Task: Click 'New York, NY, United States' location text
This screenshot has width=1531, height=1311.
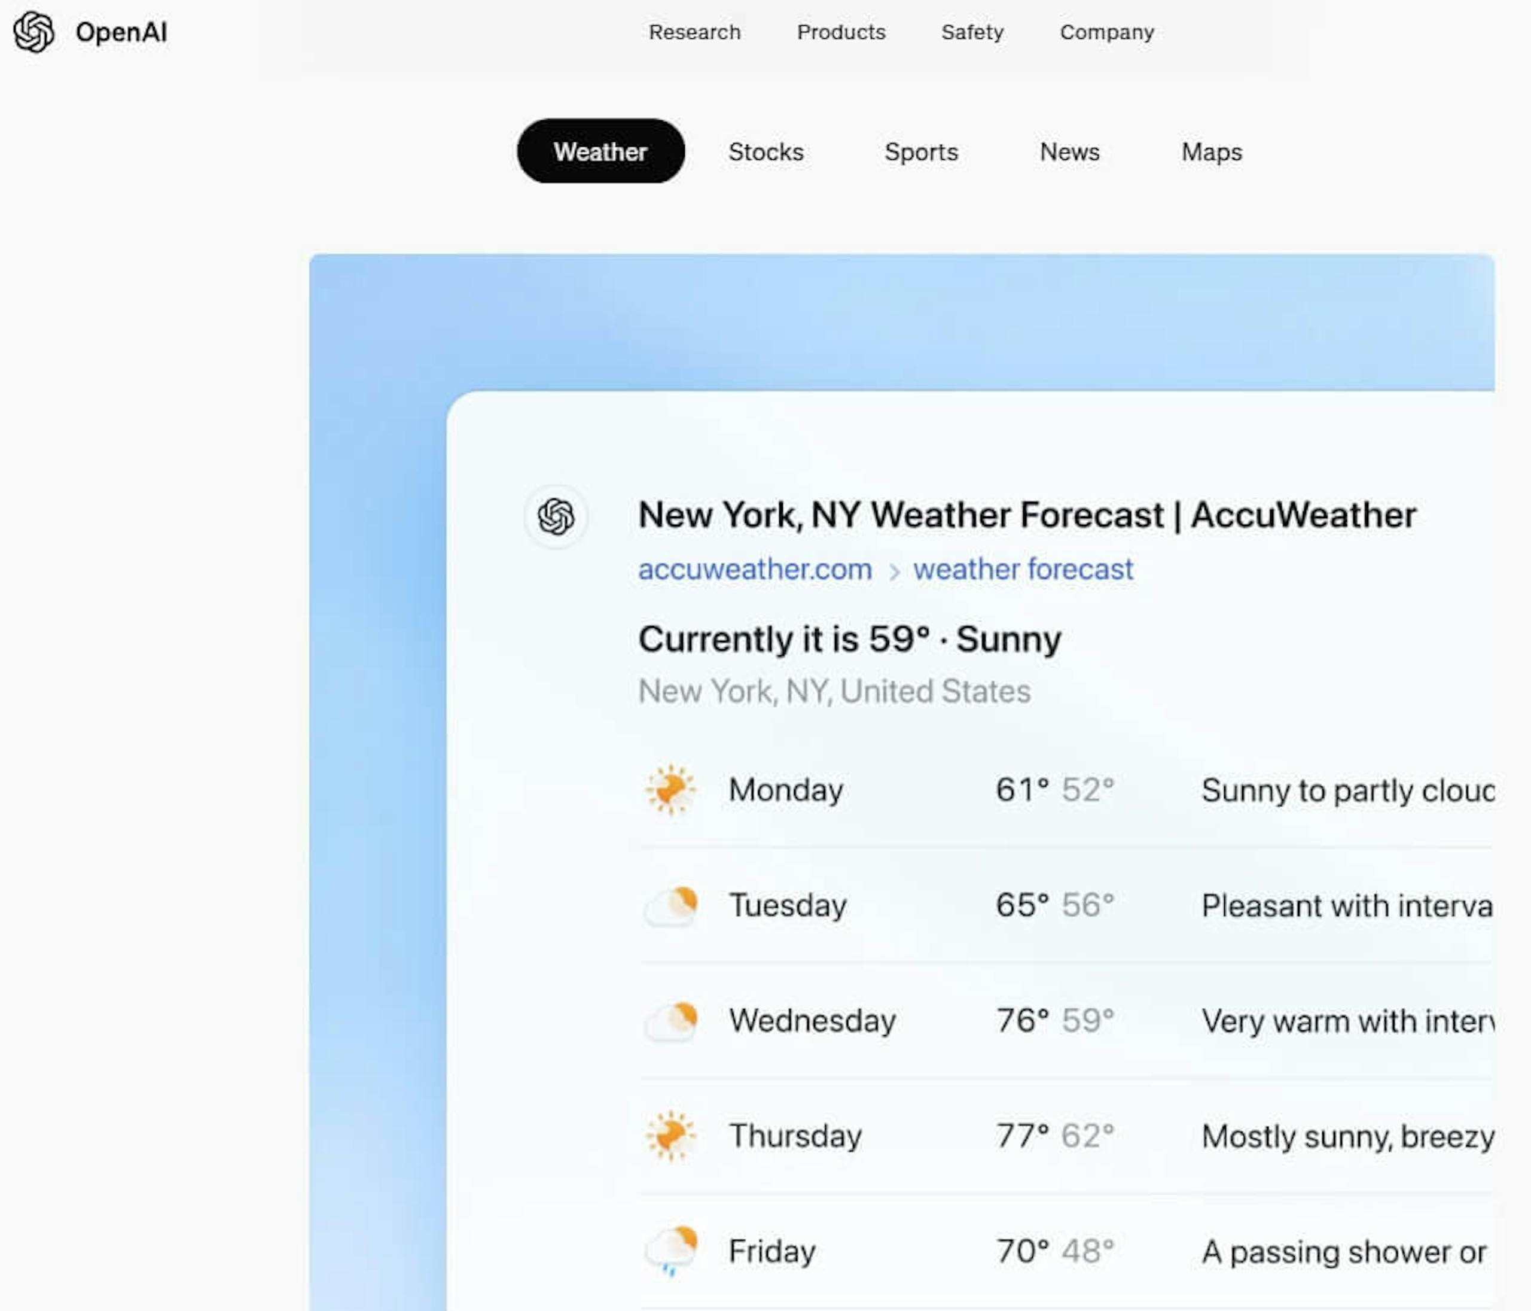Action: pyautogui.click(x=834, y=691)
